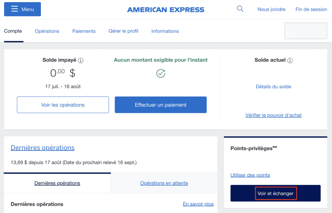Open the Paiements tab
332x213 pixels.
tap(84, 31)
